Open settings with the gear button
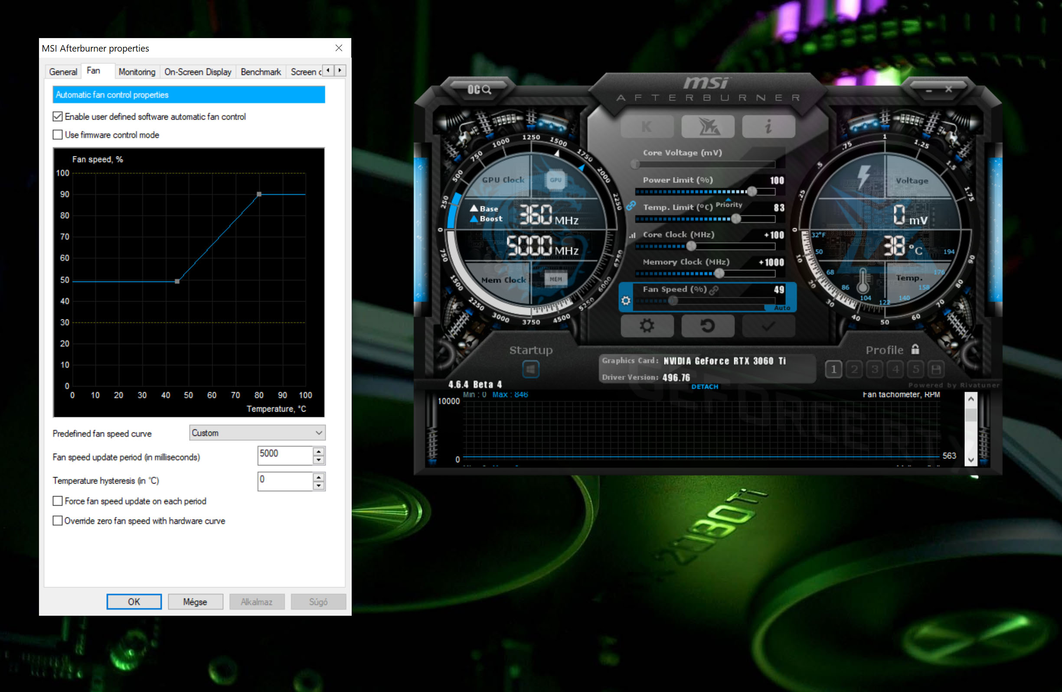This screenshot has height=692, width=1062. (x=647, y=326)
